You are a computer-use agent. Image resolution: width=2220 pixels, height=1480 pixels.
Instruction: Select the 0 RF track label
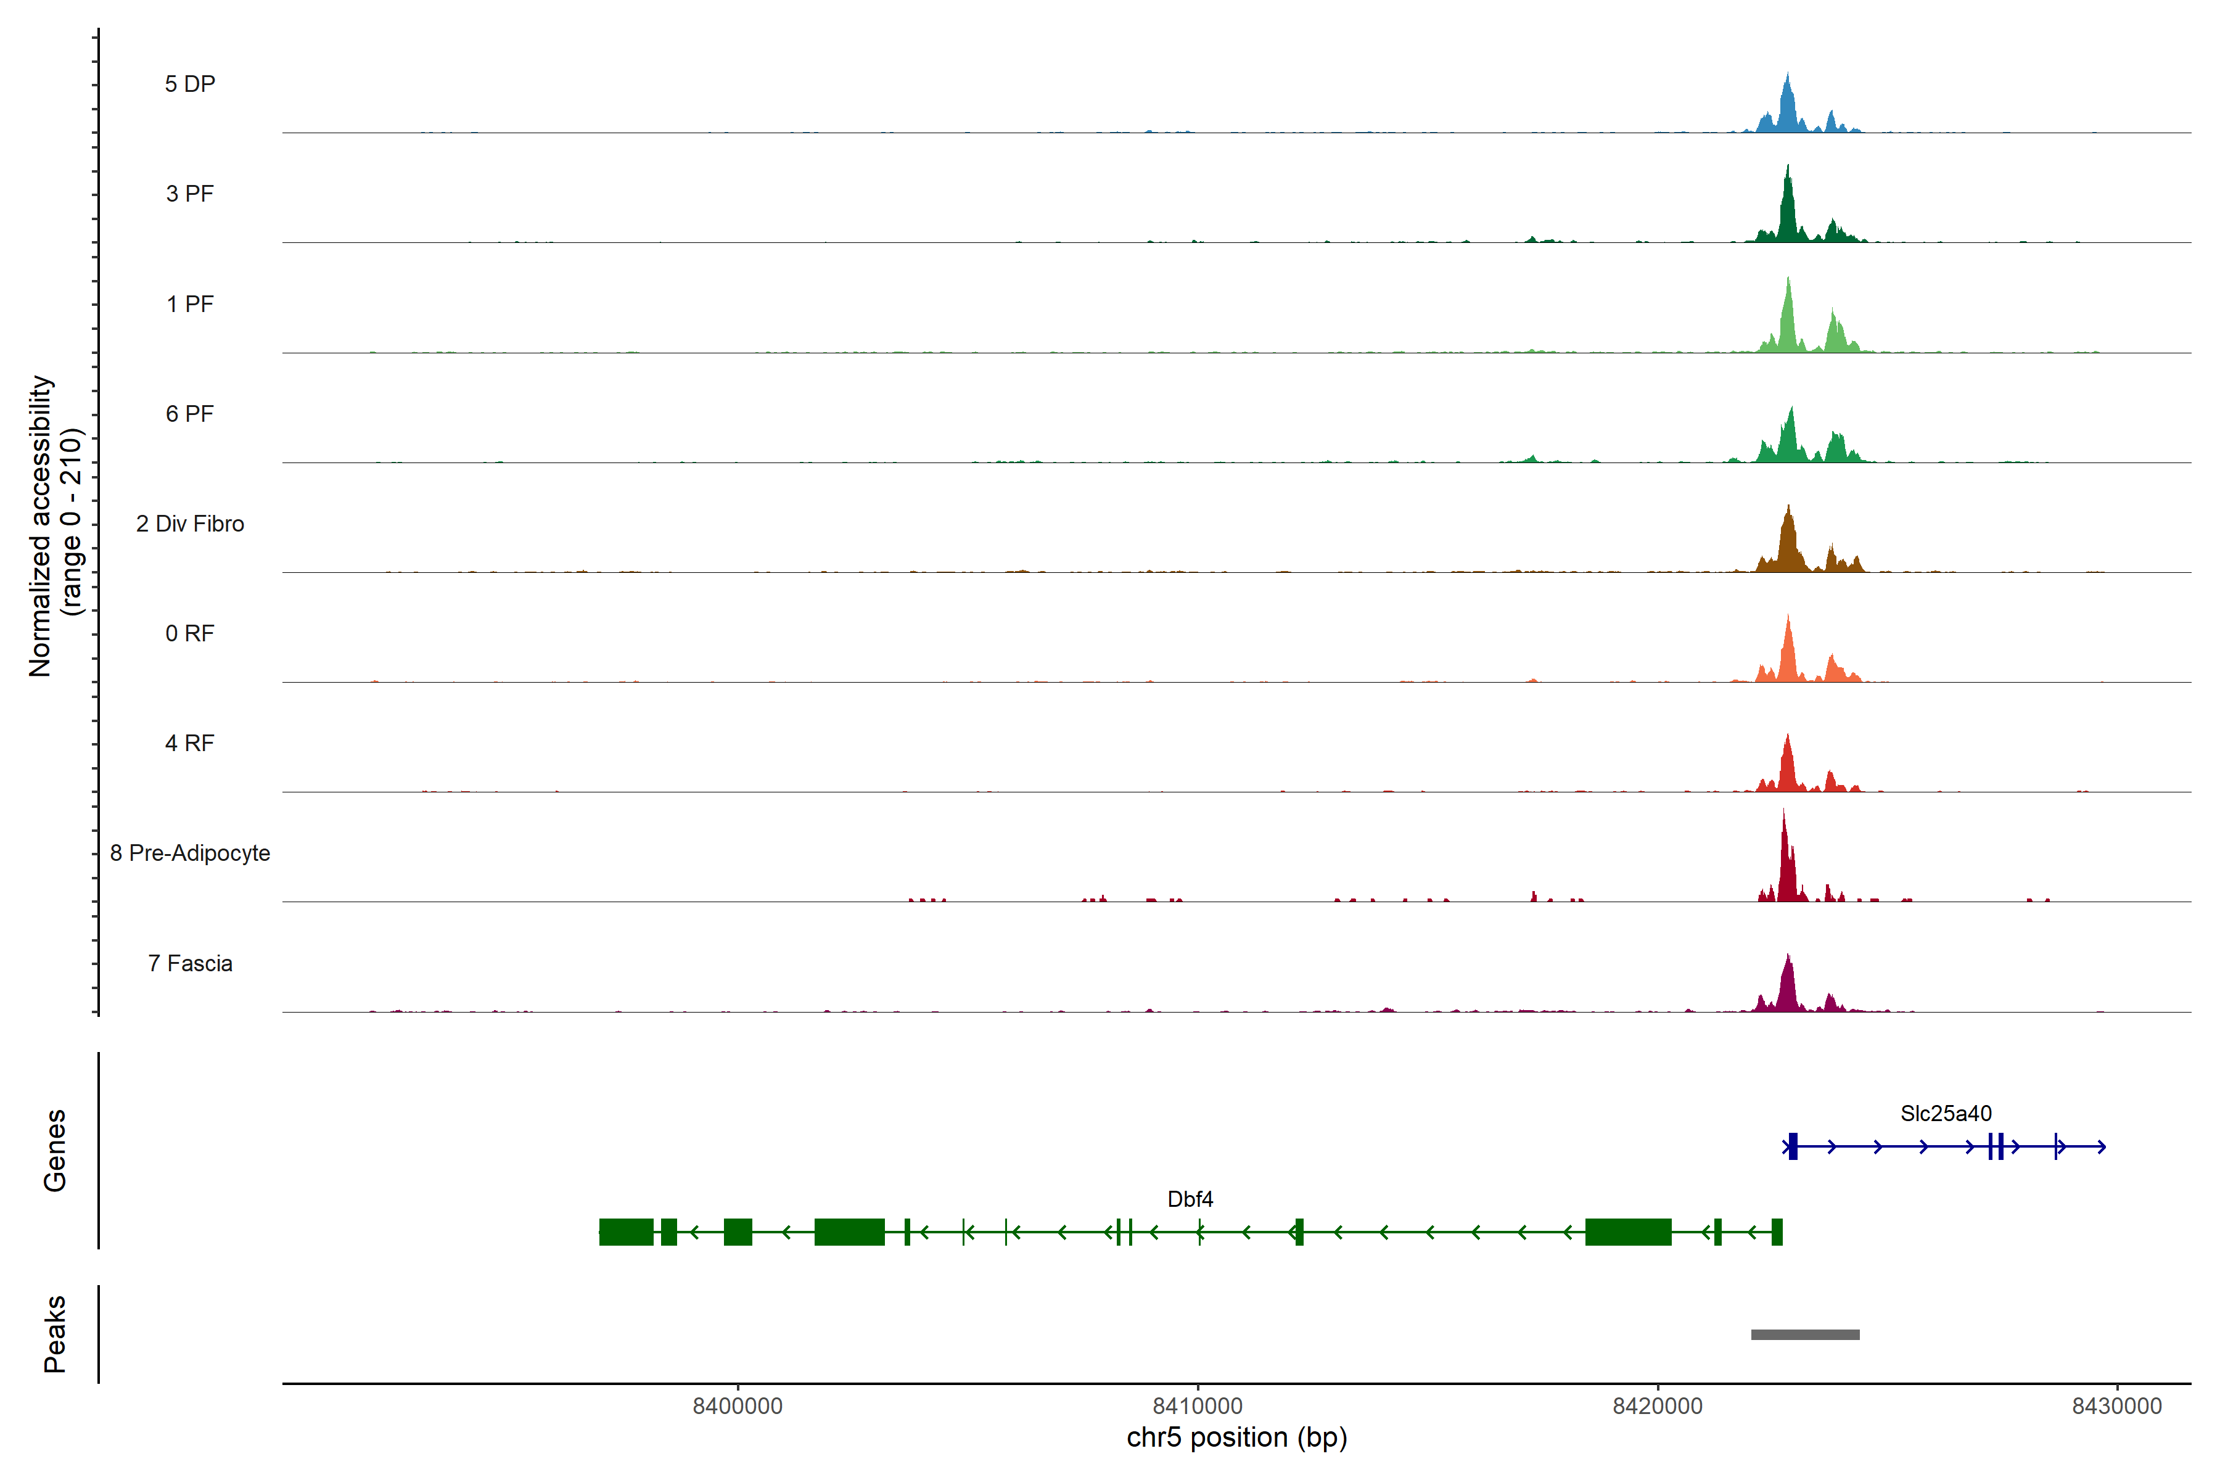coord(190,633)
